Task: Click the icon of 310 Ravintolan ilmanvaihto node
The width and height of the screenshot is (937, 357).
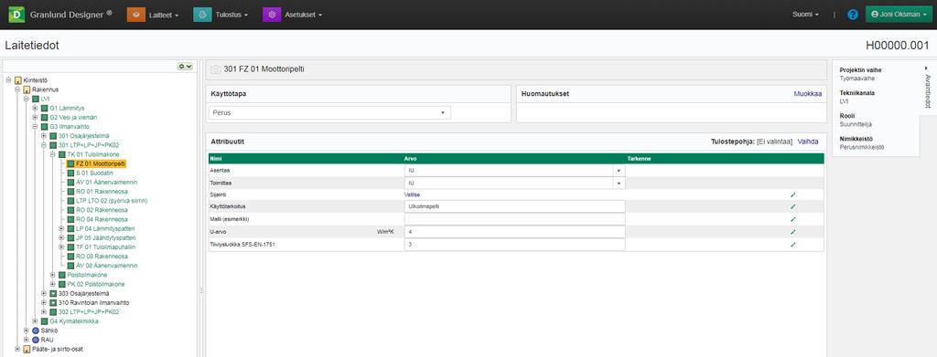Action: tap(52, 303)
